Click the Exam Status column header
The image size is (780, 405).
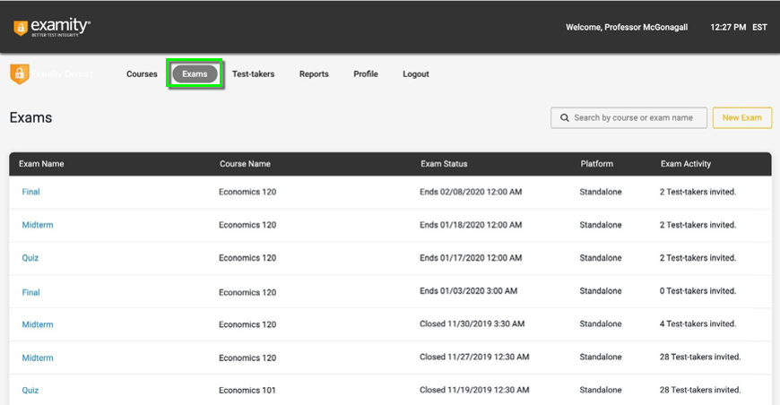point(444,164)
